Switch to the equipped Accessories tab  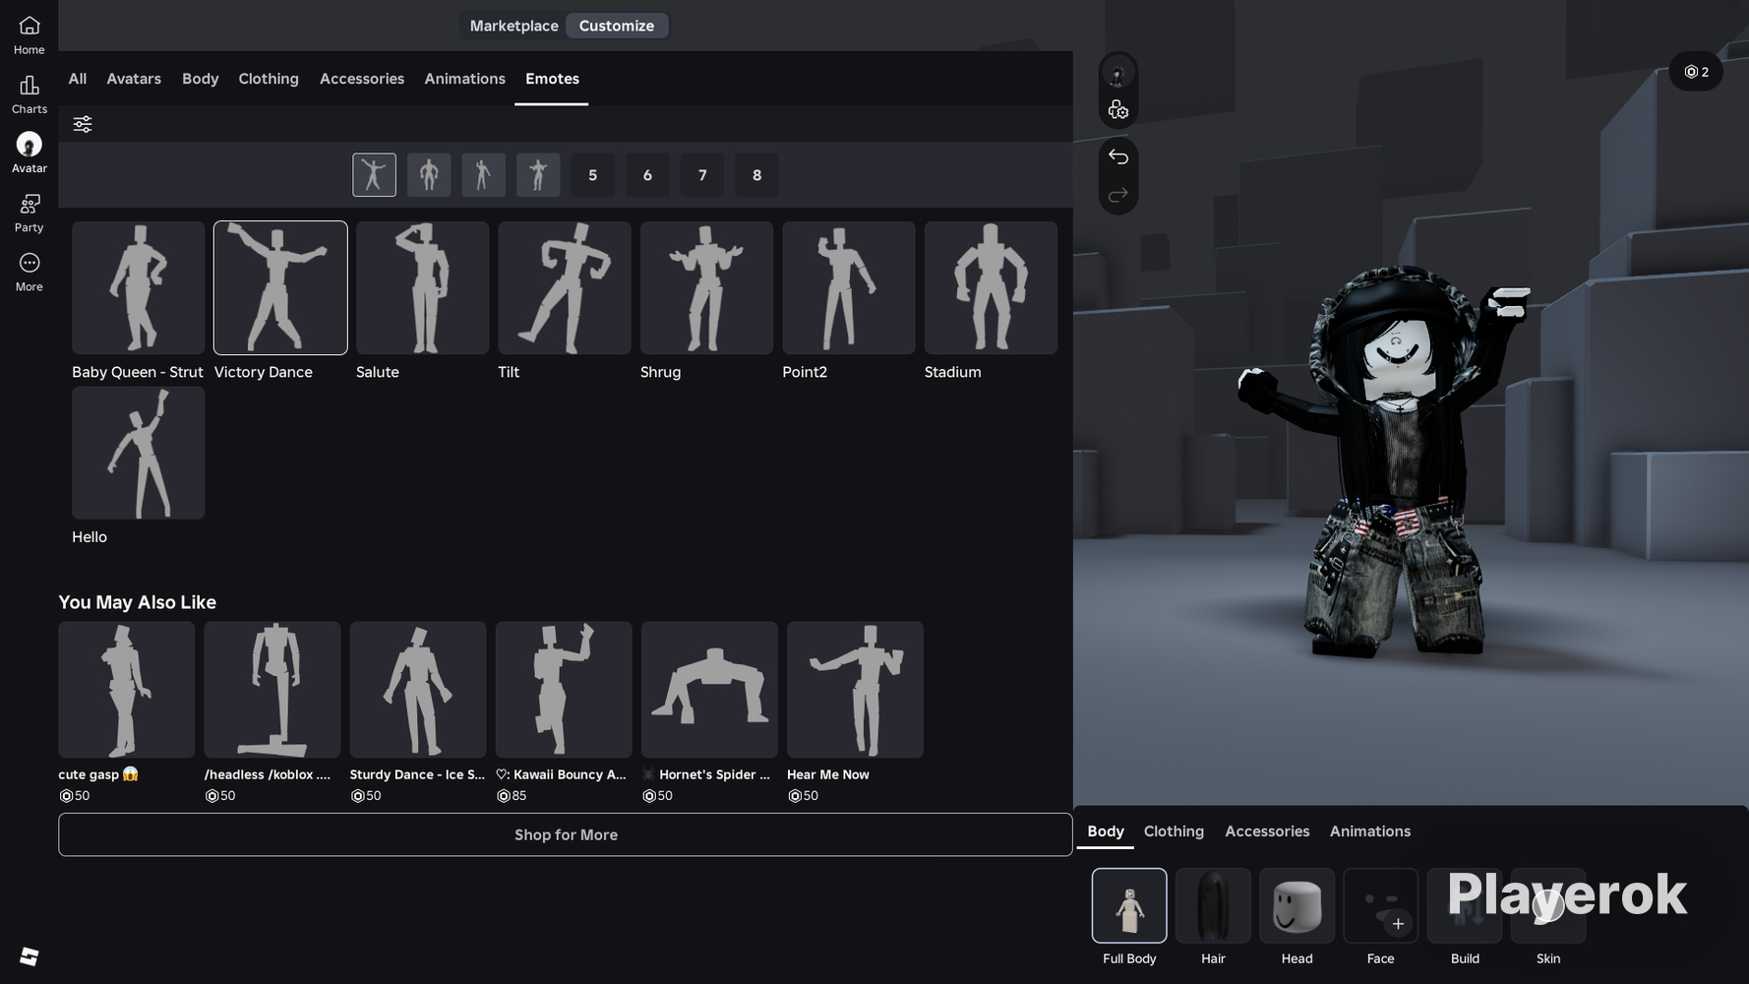click(1267, 831)
